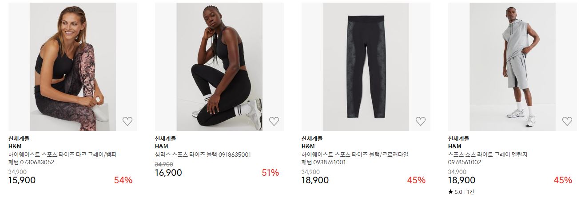Open 하이웨이스트 스포츠 타이즈 다크 그레이/뱀피 title
This screenshot has height=197, width=581.
coord(62,158)
